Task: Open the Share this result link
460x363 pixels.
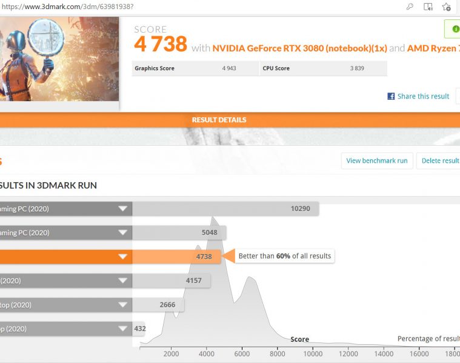Action: pyautogui.click(x=423, y=96)
